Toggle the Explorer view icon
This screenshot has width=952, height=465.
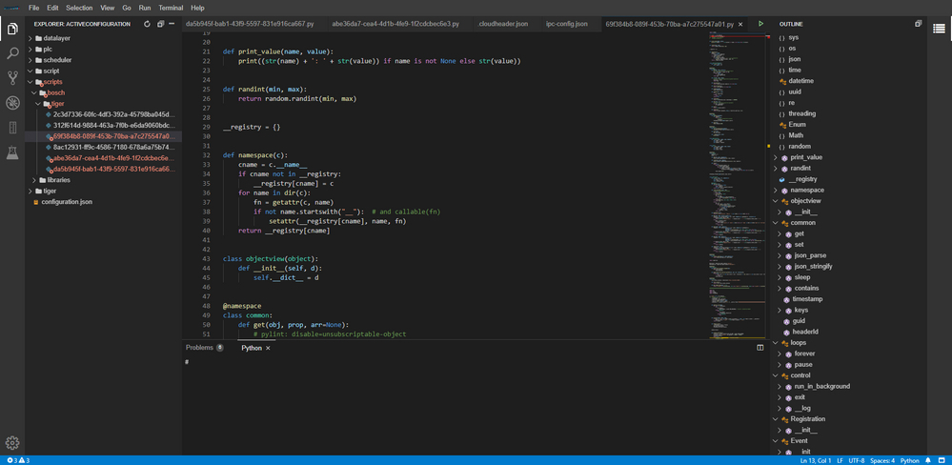tap(12, 30)
